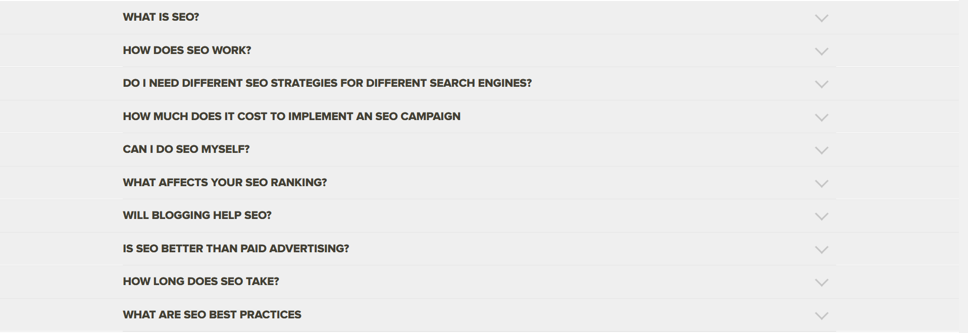Click chevron for SEO campaign cost question
Image resolution: width=968 pixels, height=333 pixels.
822,118
